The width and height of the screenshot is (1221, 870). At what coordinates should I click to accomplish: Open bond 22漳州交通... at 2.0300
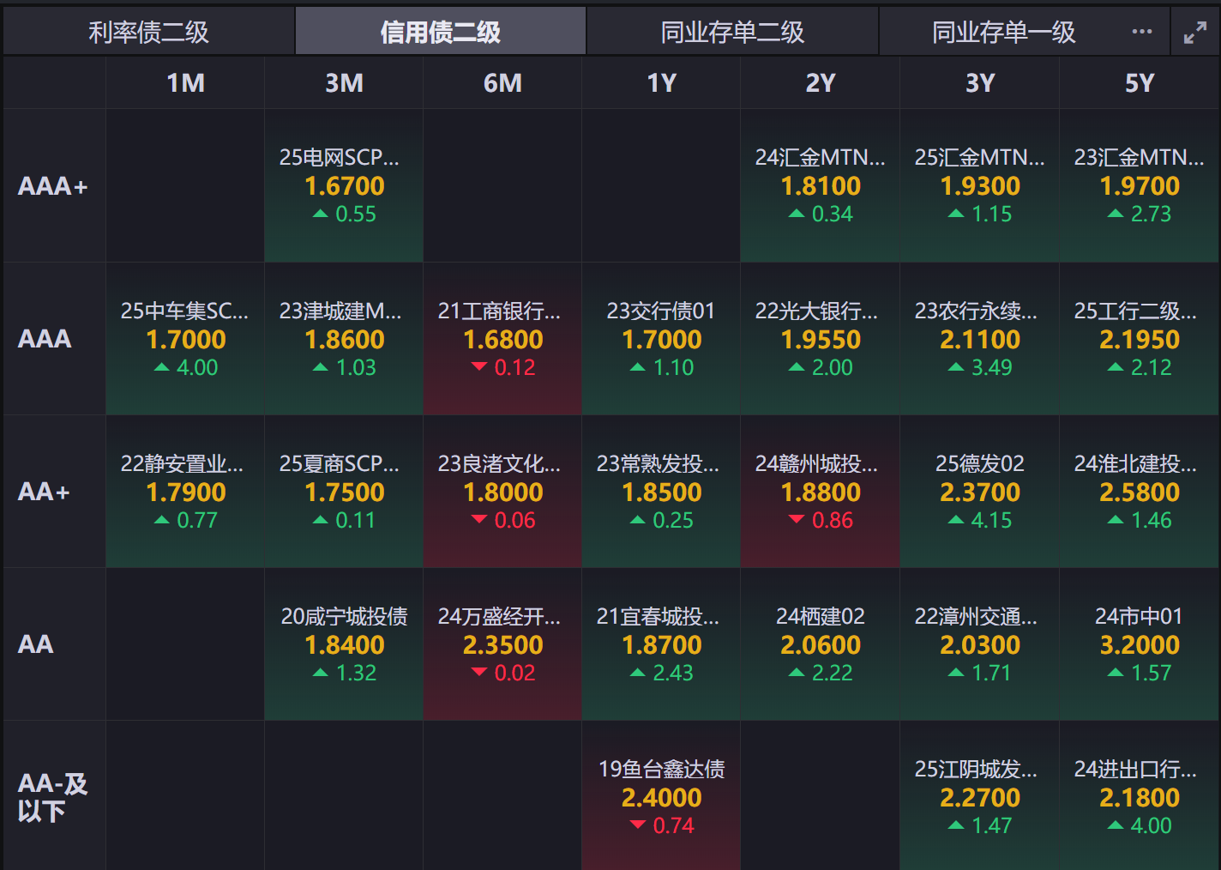pos(980,644)
